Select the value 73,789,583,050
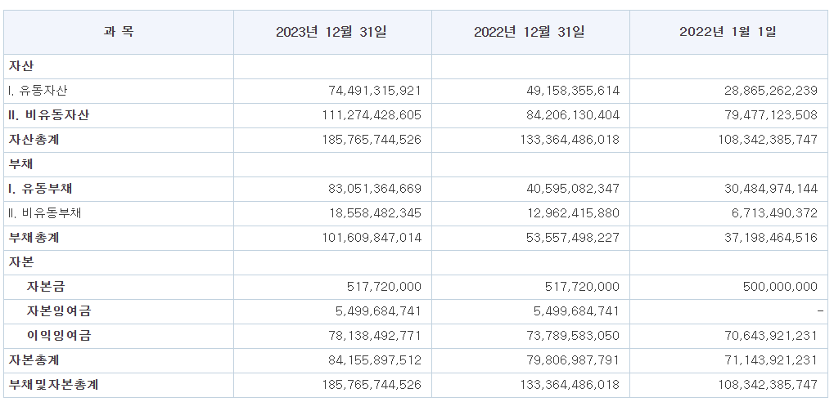This screenshot has width=834, height=402. click(x=573, y=336)
